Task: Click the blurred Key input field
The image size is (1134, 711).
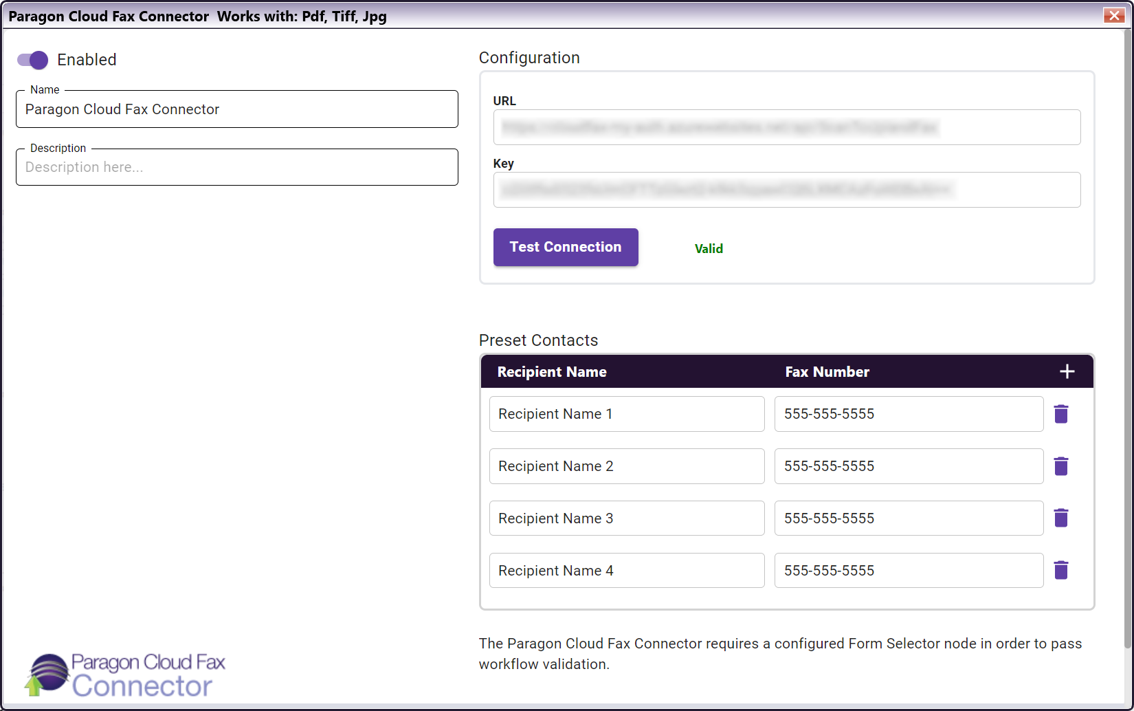Action: pos(787,190)
